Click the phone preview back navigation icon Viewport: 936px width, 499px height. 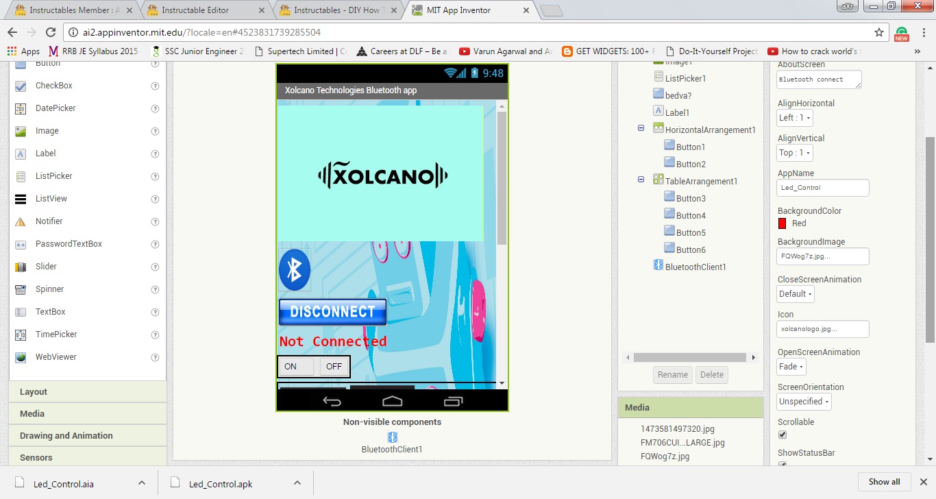click(332, 401)
